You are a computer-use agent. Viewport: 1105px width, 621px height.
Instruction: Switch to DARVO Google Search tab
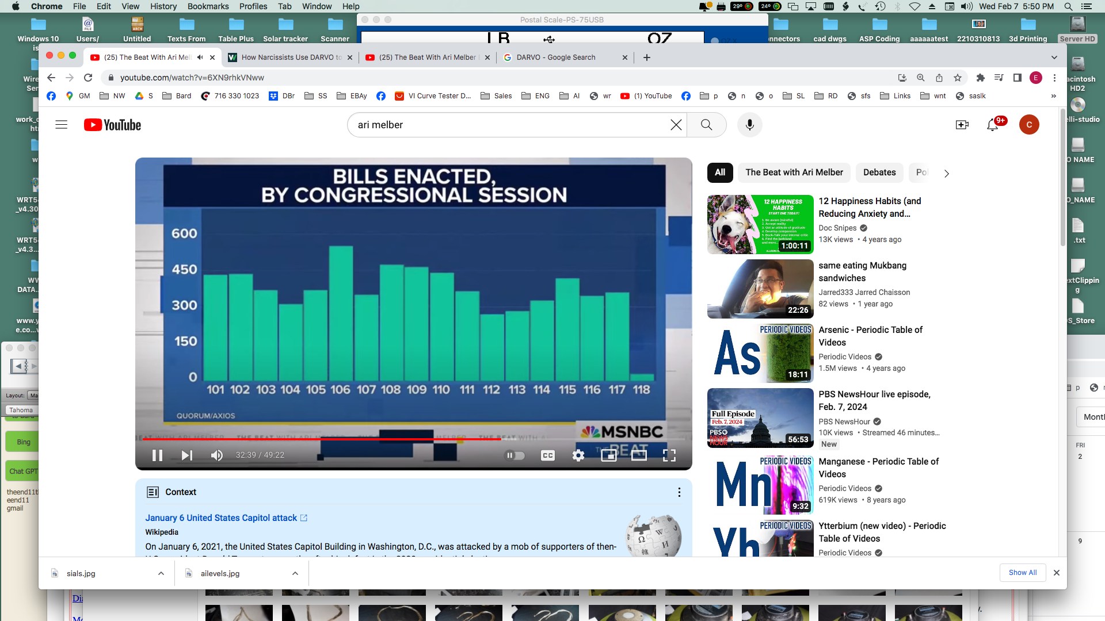tap(555, 57)
